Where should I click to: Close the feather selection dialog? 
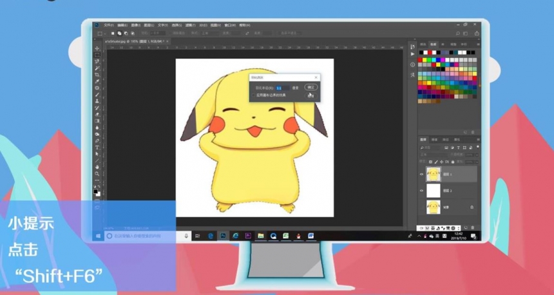(316, 77)
